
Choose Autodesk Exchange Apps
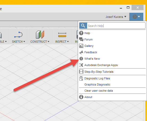click(x=112, y=65)
